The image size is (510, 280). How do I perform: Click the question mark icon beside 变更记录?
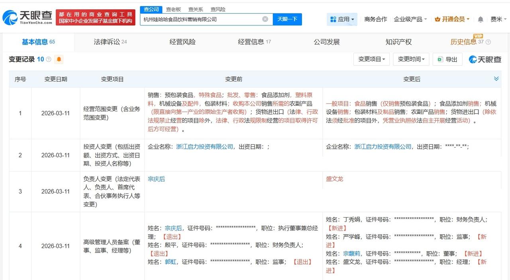(49, 59)
